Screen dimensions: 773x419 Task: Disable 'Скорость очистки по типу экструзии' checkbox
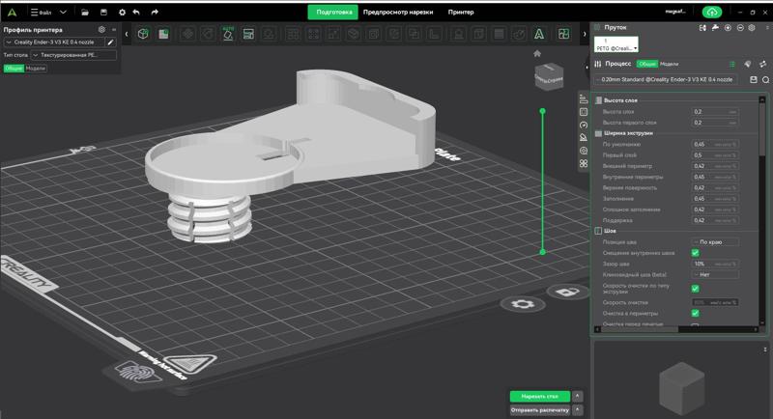[x=695, y=289]
